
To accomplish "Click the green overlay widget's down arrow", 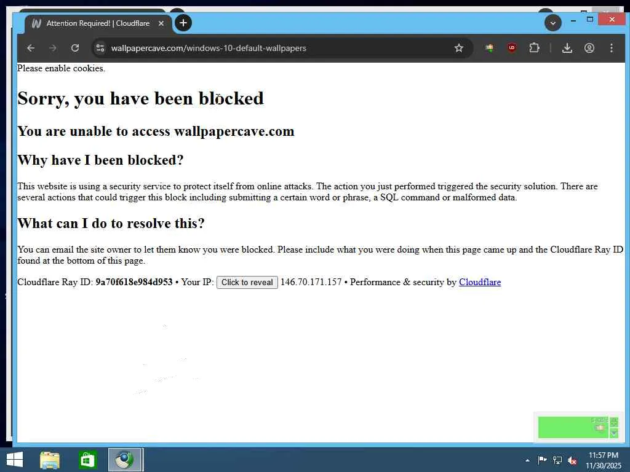I will point(613,433).
